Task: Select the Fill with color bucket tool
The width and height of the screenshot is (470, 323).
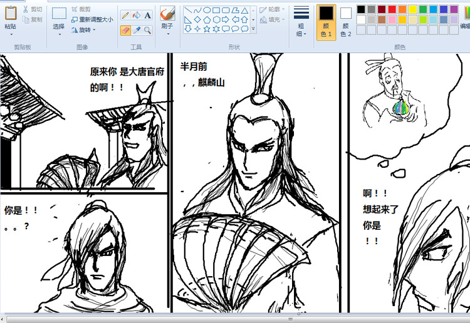Action: (x=136, y=15)
